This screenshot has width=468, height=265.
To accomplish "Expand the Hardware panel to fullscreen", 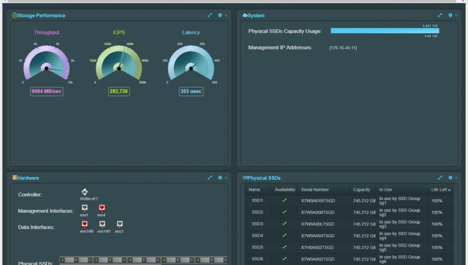I will coord(210,177).
